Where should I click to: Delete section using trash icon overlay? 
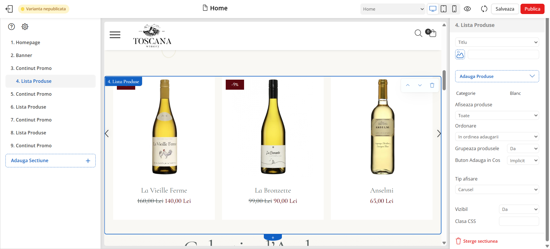(432, 85)
